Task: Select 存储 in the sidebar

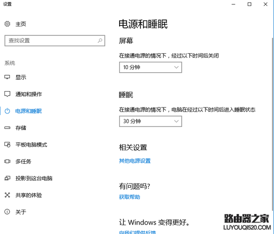Action: pos(21,128)
